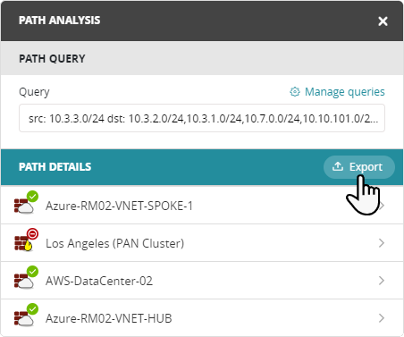Click the gear icon beside Manage queries

point(295,92)
